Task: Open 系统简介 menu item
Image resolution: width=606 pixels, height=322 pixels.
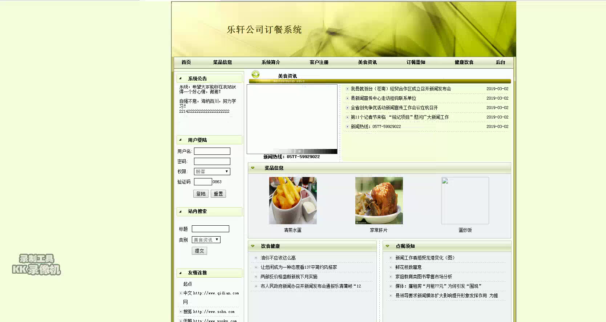Action: click(271, 63)
